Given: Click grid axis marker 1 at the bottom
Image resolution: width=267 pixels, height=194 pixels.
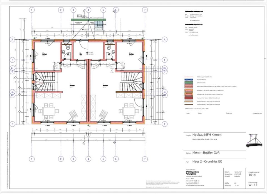Looking at the screenshot, I should click(32, 159).
